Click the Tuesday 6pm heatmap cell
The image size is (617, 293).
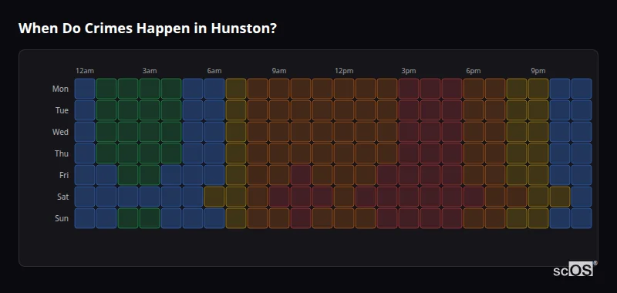point(474,110)
